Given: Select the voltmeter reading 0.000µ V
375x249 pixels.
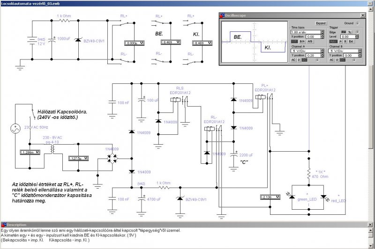Looking at the screenshot, I should click(x=134, y=43).
